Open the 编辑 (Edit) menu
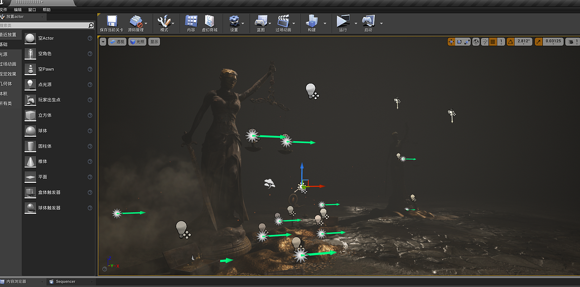The height and width of the screenshot is (287, 580). click(x=18, y=10)
